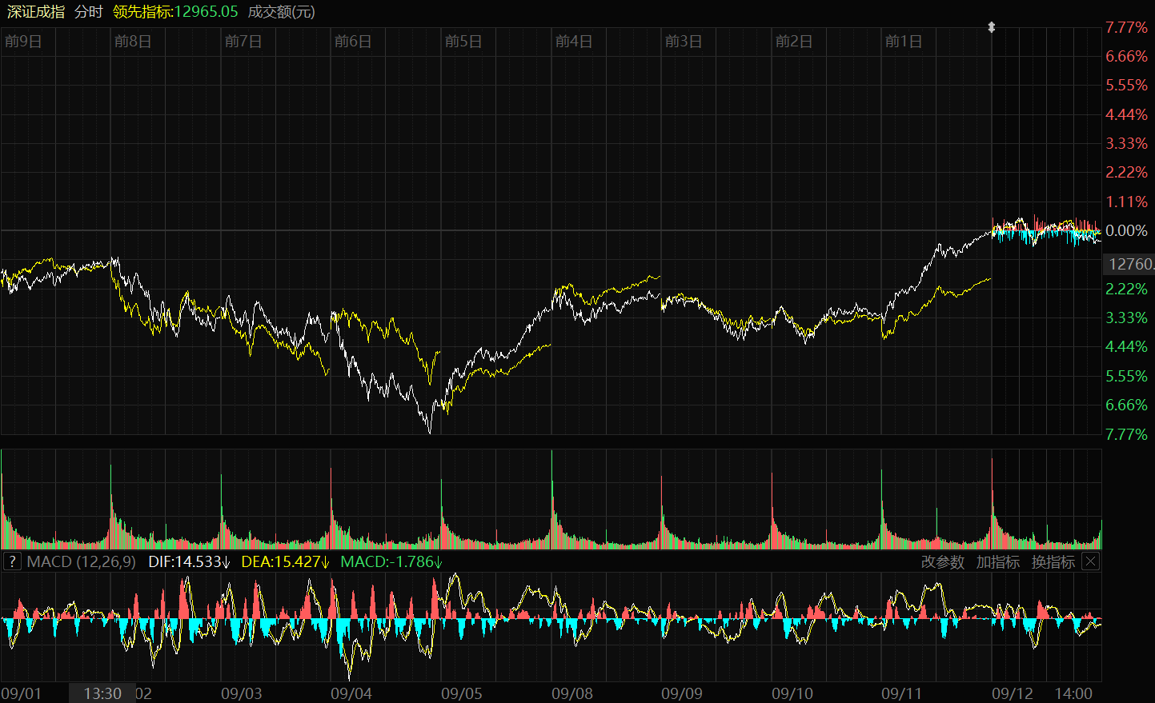This screenshot has width=1155, height=703.
Task: Click the top red 7.77% axis label
Action: click(x=1126, y=27)
